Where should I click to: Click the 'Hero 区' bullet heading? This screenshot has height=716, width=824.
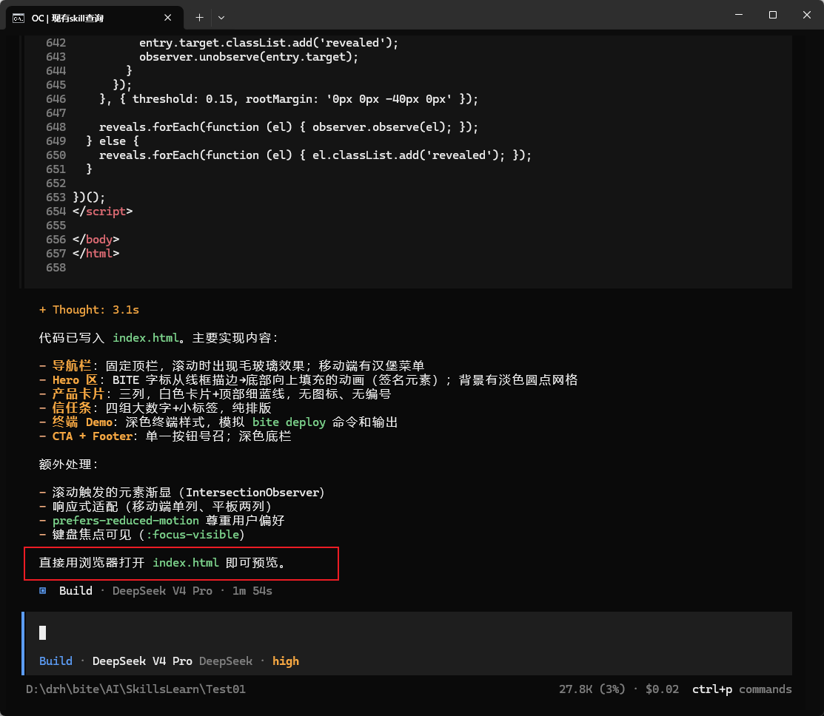coord(76,379)
